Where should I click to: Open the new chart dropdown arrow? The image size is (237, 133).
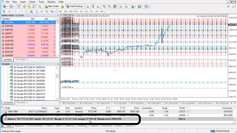pos(7,6)
